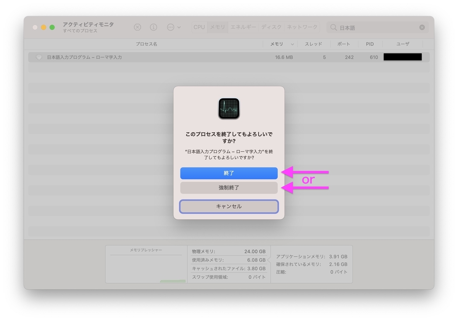Sort by the メモリ column header
Screen dimensions: 458x321
[x=277, y=44]
